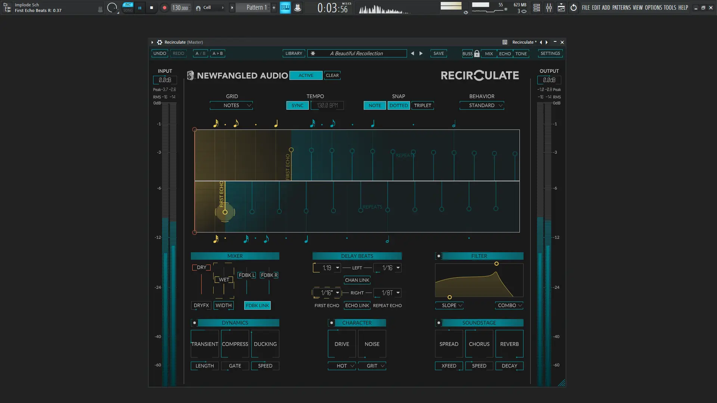Screen dimensions: 717x403
Task: Toggle the FILTER section power button
Action: pyautogui.click(x=439, y=256)
